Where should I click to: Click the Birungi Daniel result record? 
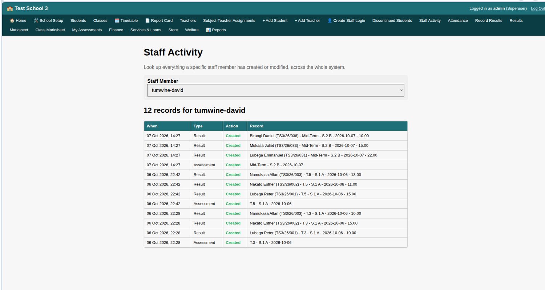(x=309, y=136)
